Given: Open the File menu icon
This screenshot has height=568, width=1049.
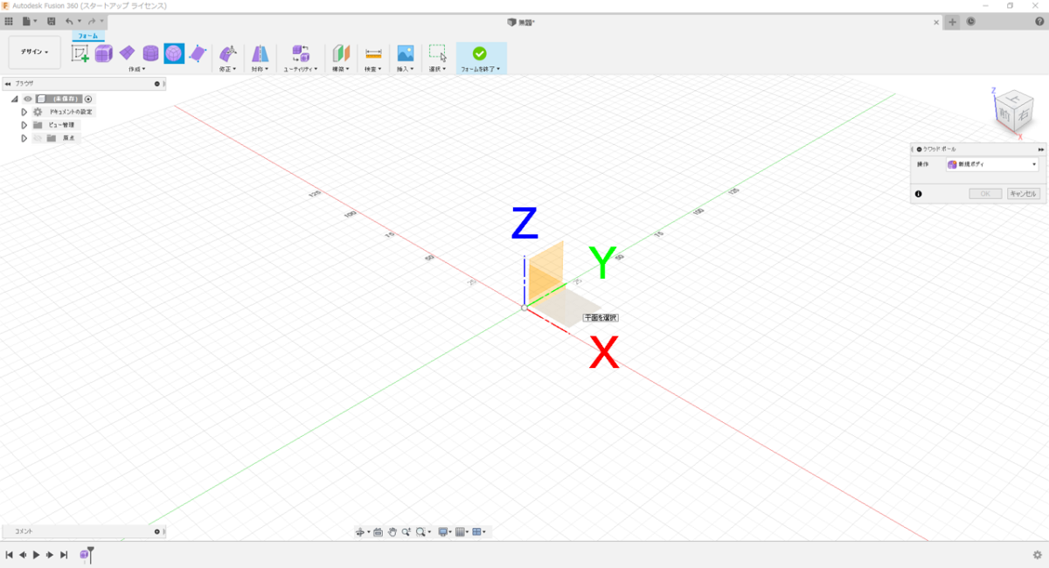Looking at the screenshot, I should tap(27, 21).
